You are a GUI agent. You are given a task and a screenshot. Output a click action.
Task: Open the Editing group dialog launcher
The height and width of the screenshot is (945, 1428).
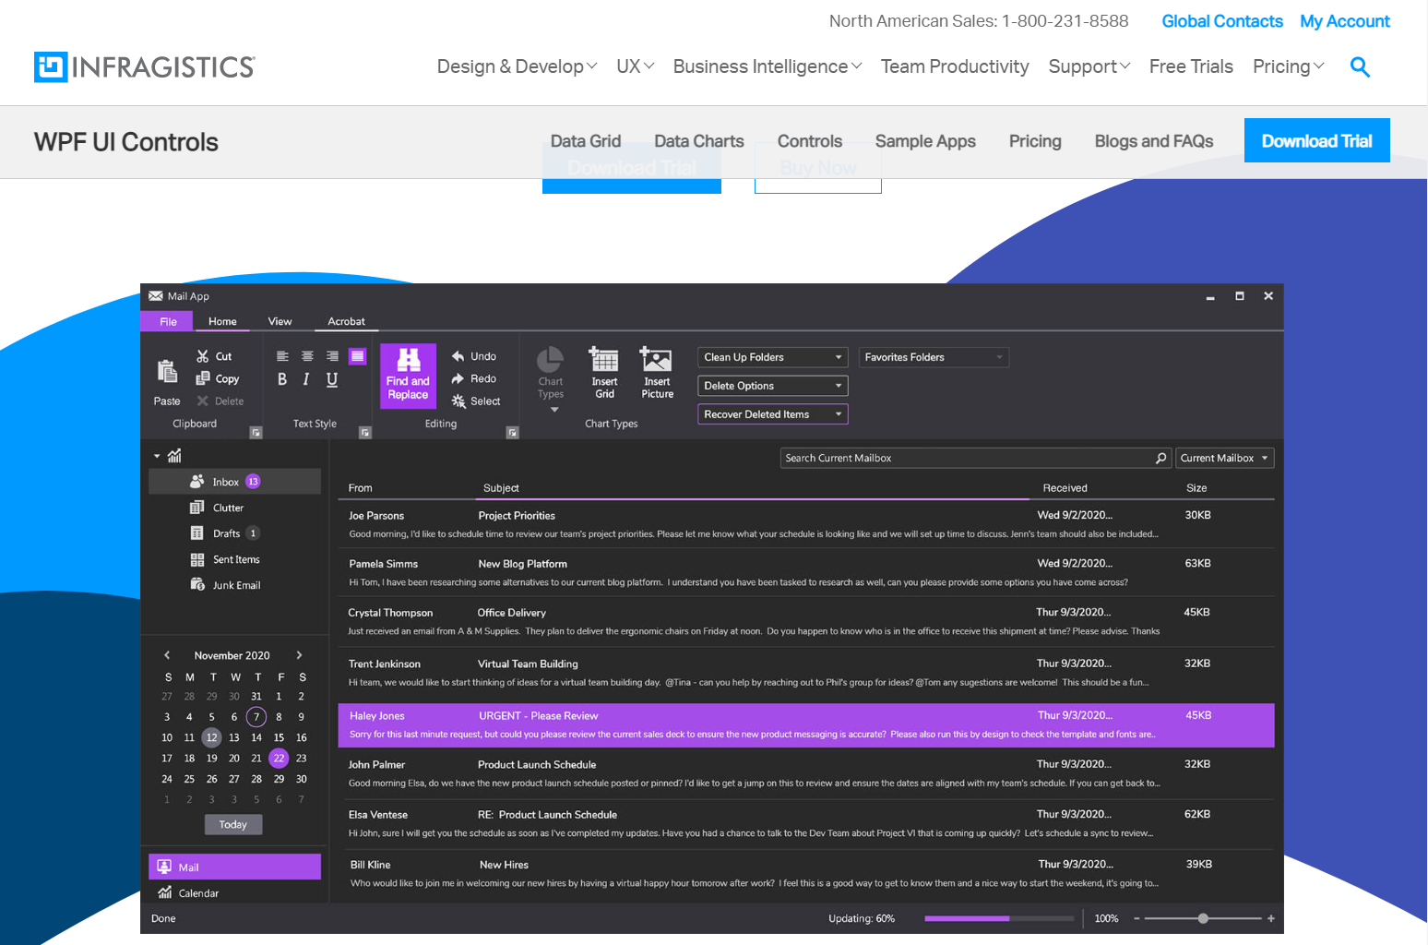coord(513,433)
